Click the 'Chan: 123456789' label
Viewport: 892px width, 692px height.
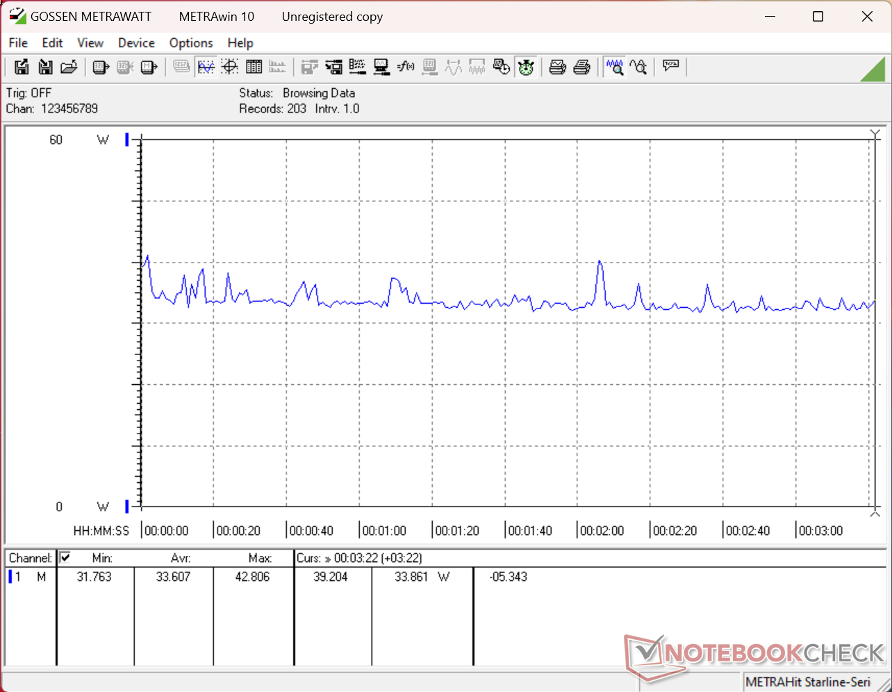(52, 108)
